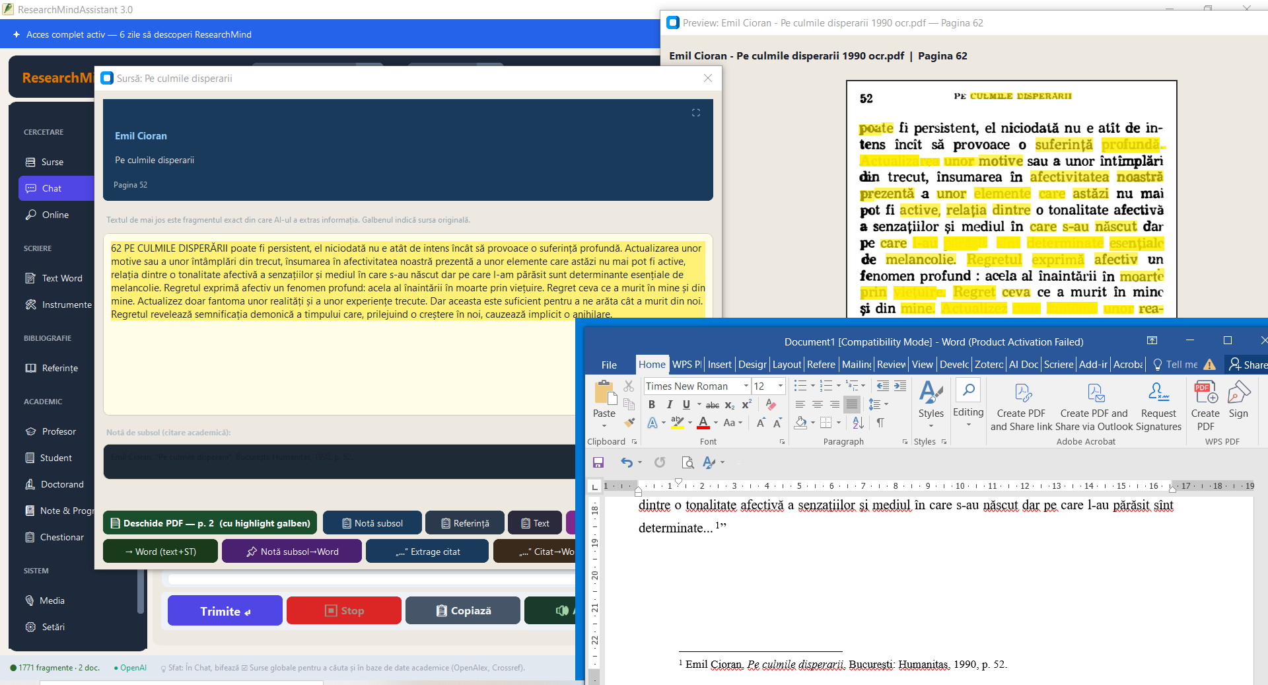This screenshot has height=685, width=1268.
Task: Open the File tab in Word
Action: coord(609,365)
